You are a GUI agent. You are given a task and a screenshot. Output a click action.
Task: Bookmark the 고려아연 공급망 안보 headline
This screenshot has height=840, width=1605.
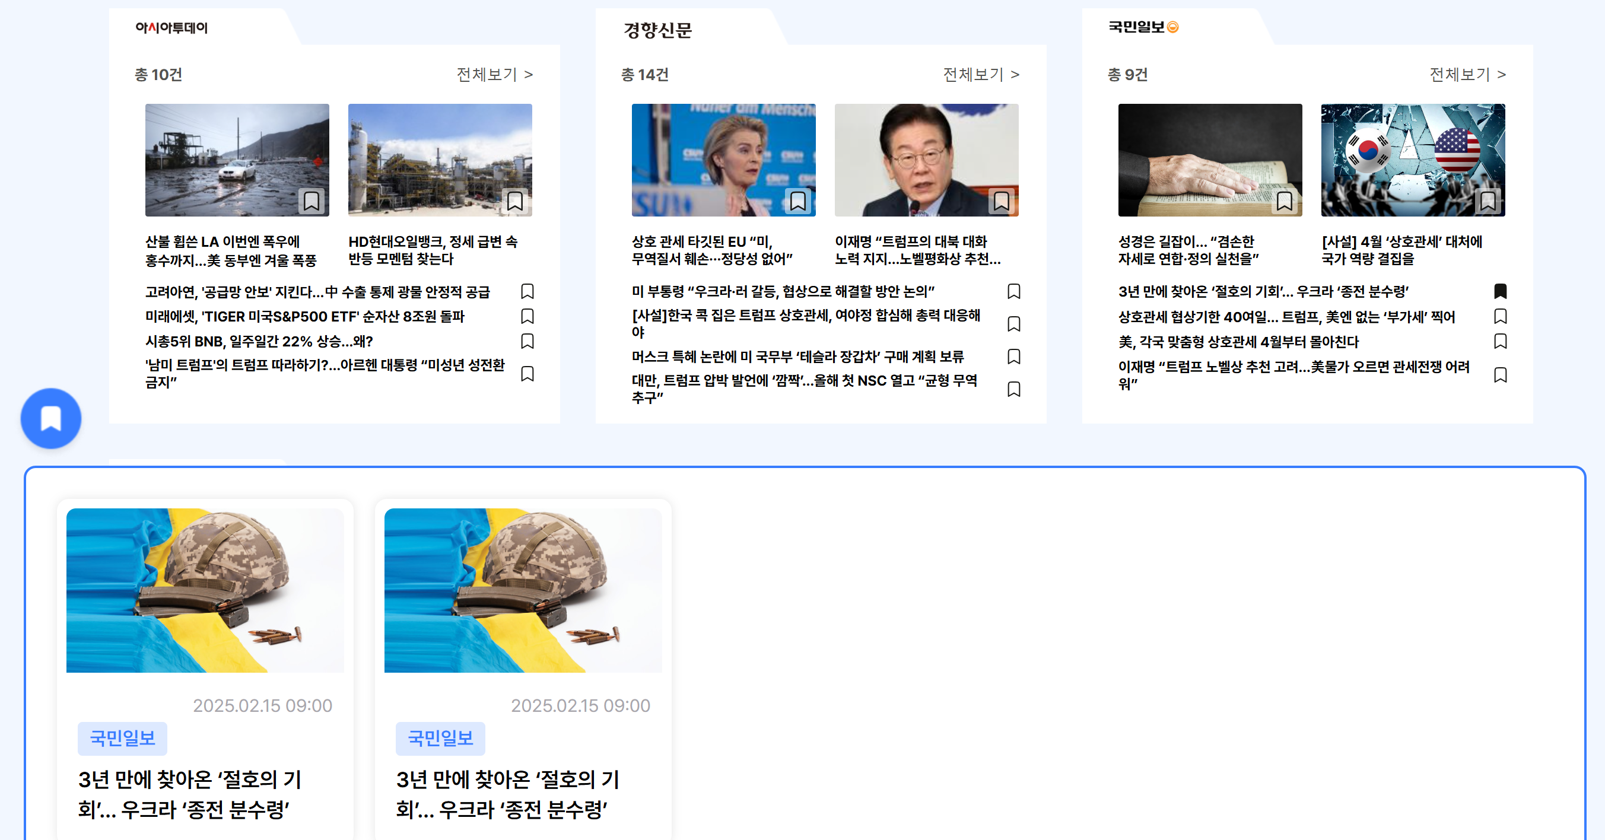coord(527,291)
